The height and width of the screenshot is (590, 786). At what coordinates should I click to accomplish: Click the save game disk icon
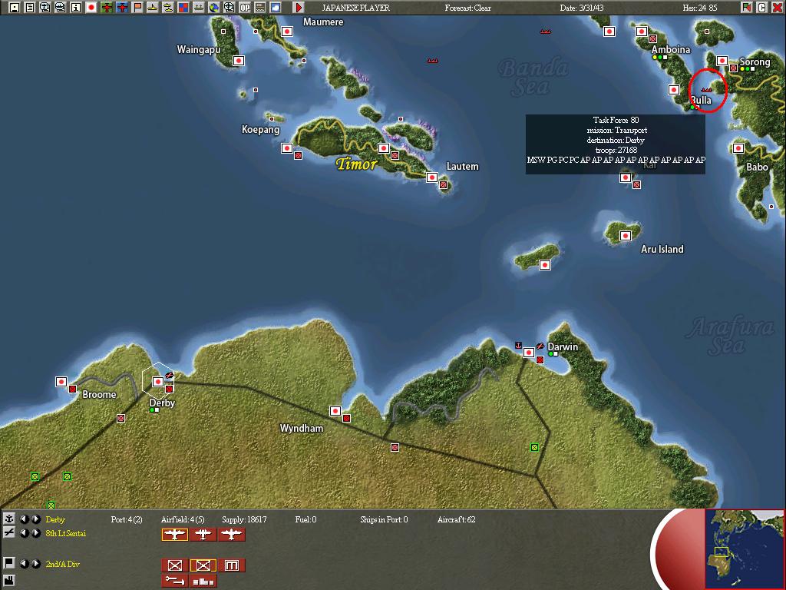(15, 8)
